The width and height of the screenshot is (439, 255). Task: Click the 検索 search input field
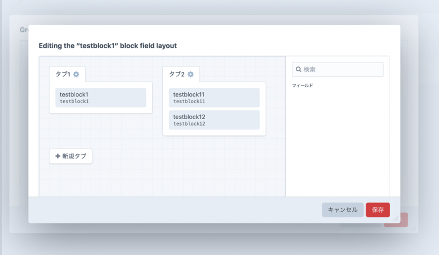pyautogui.click(x=341, y=70)
